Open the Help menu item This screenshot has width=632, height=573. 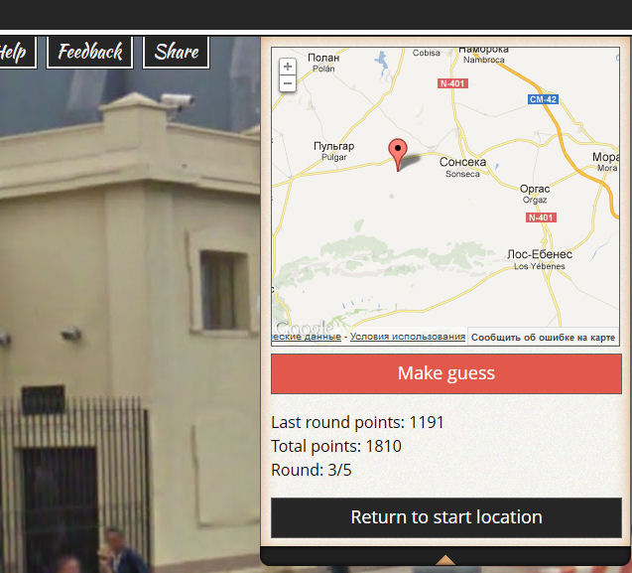(16, 52)
